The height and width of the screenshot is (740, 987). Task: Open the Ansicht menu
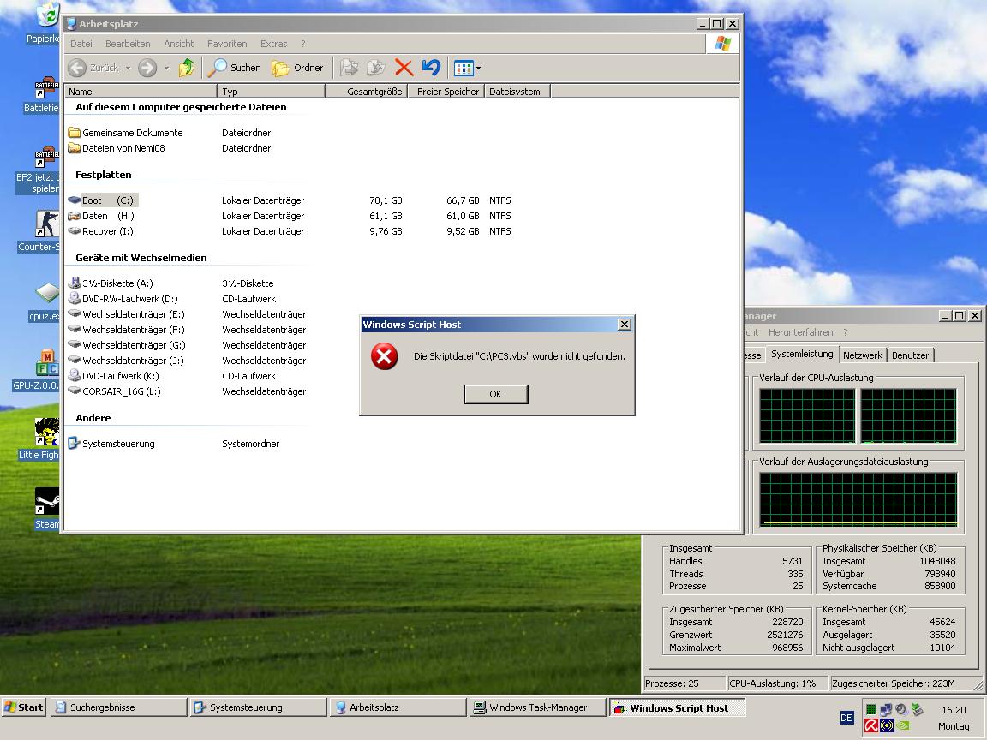(179, 44)
